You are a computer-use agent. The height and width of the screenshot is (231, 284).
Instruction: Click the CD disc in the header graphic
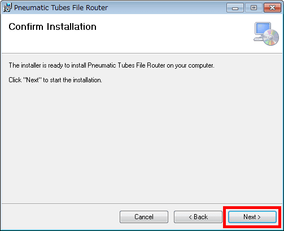(271, 37)
